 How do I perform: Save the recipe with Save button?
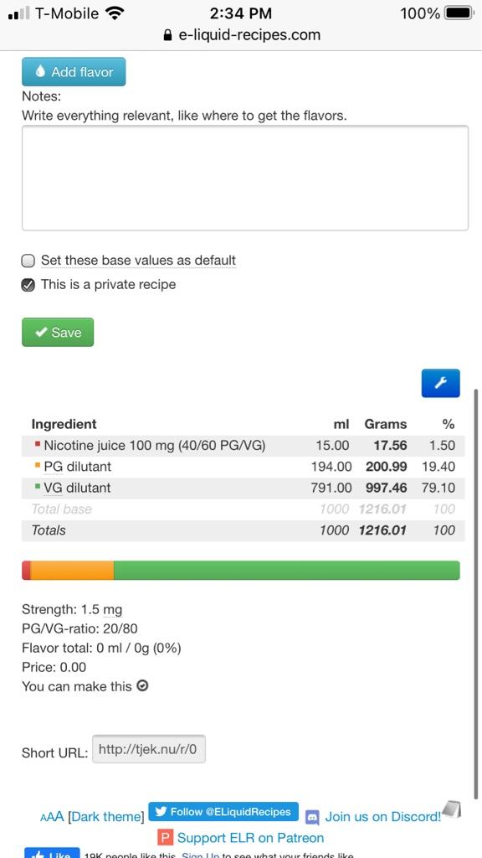coord(58,332)
